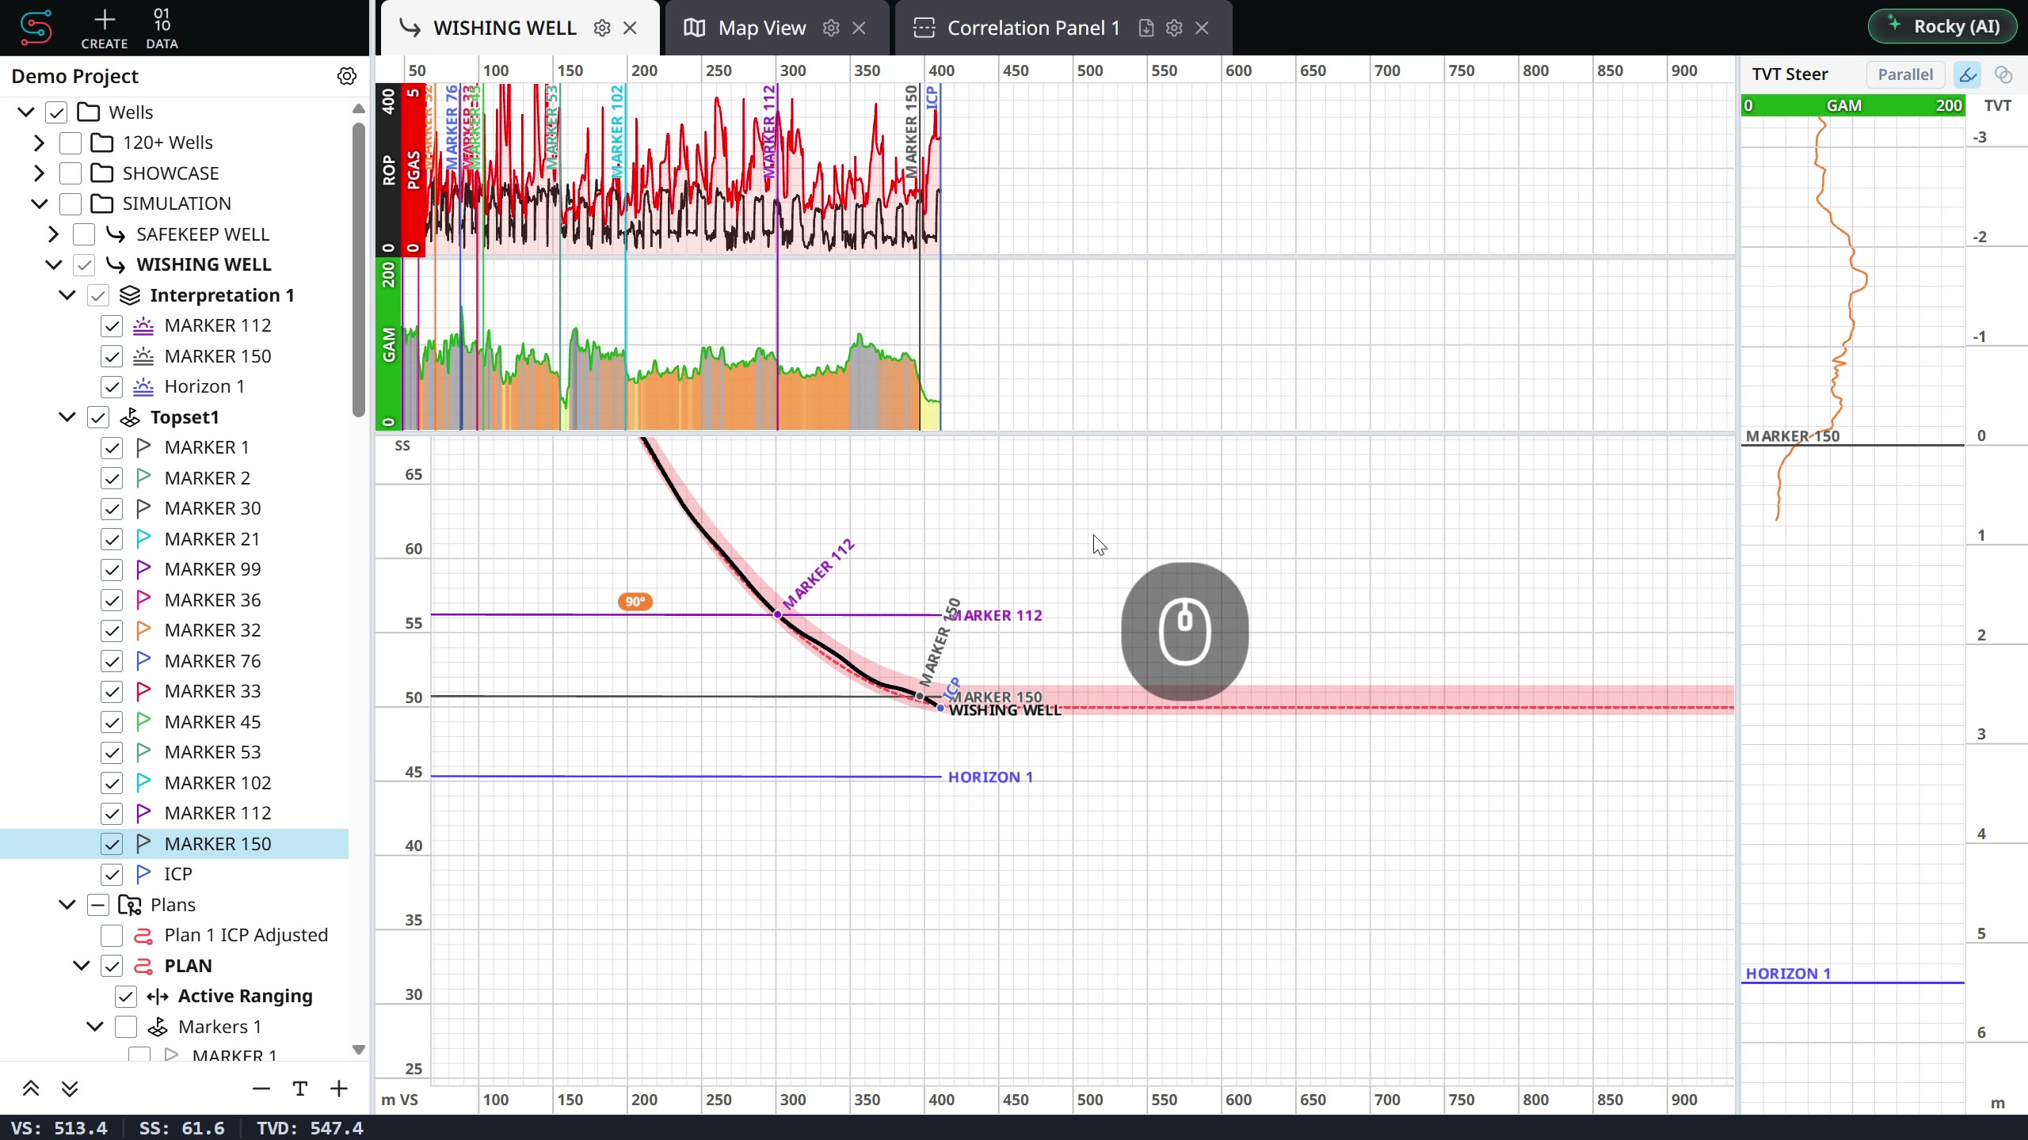The image size is (2028, 1140).
Task: Uncheck the Horizon 1 checkbox
Action: [112, 387]
